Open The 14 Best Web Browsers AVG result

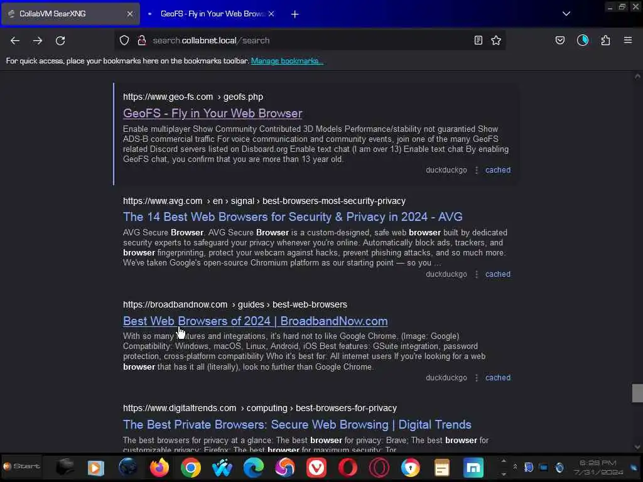(293, 217)
